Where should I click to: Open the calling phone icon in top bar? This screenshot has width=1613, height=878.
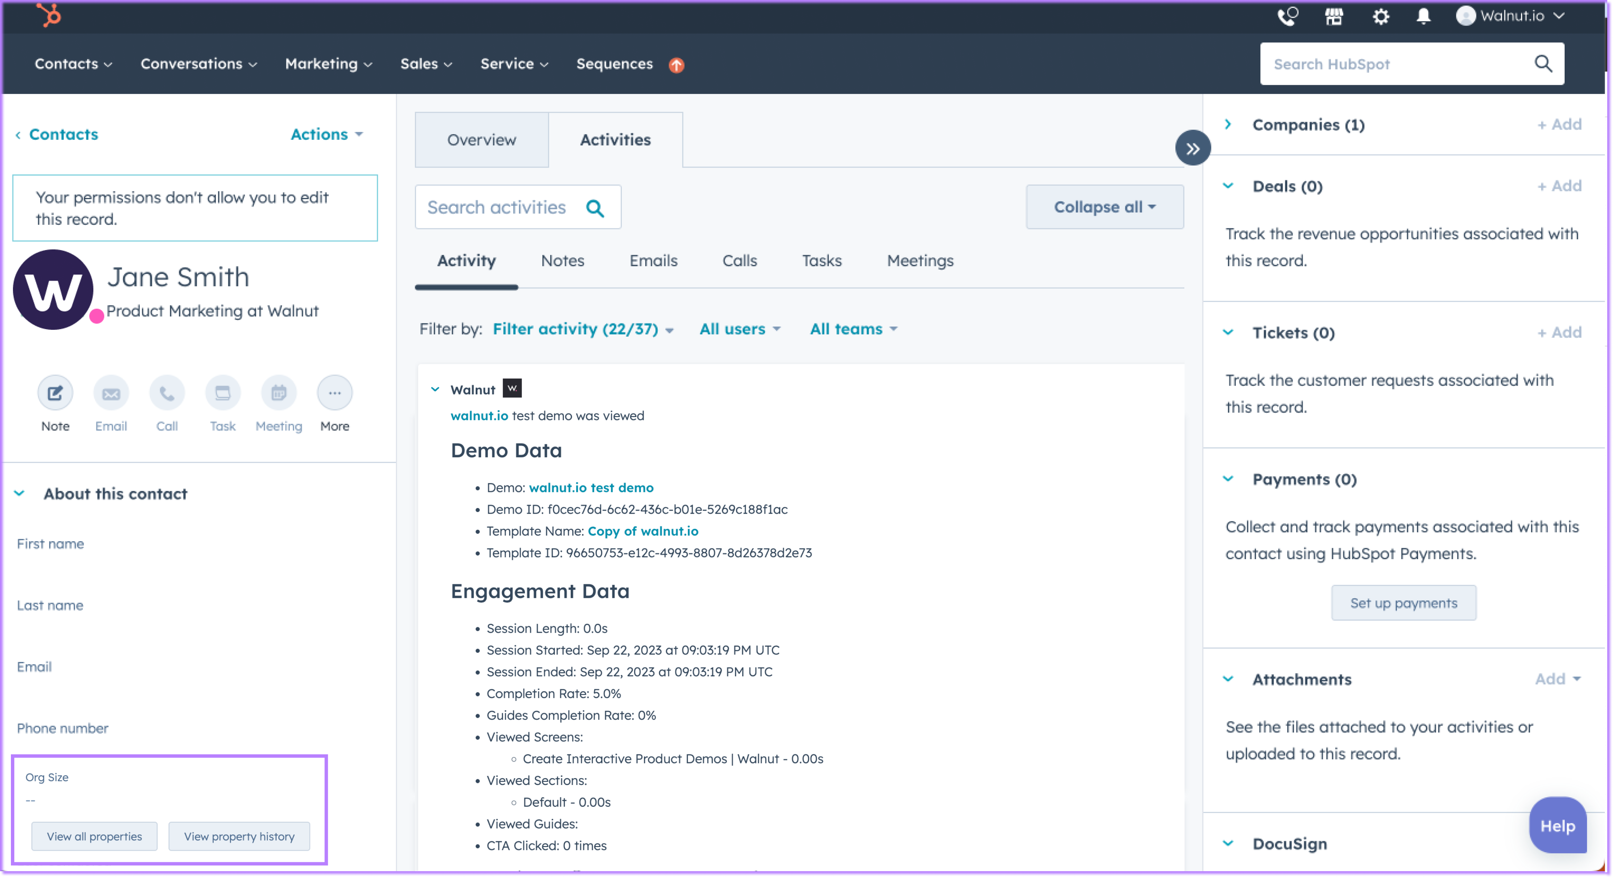pyautogui.click(x=1287, y=16)
